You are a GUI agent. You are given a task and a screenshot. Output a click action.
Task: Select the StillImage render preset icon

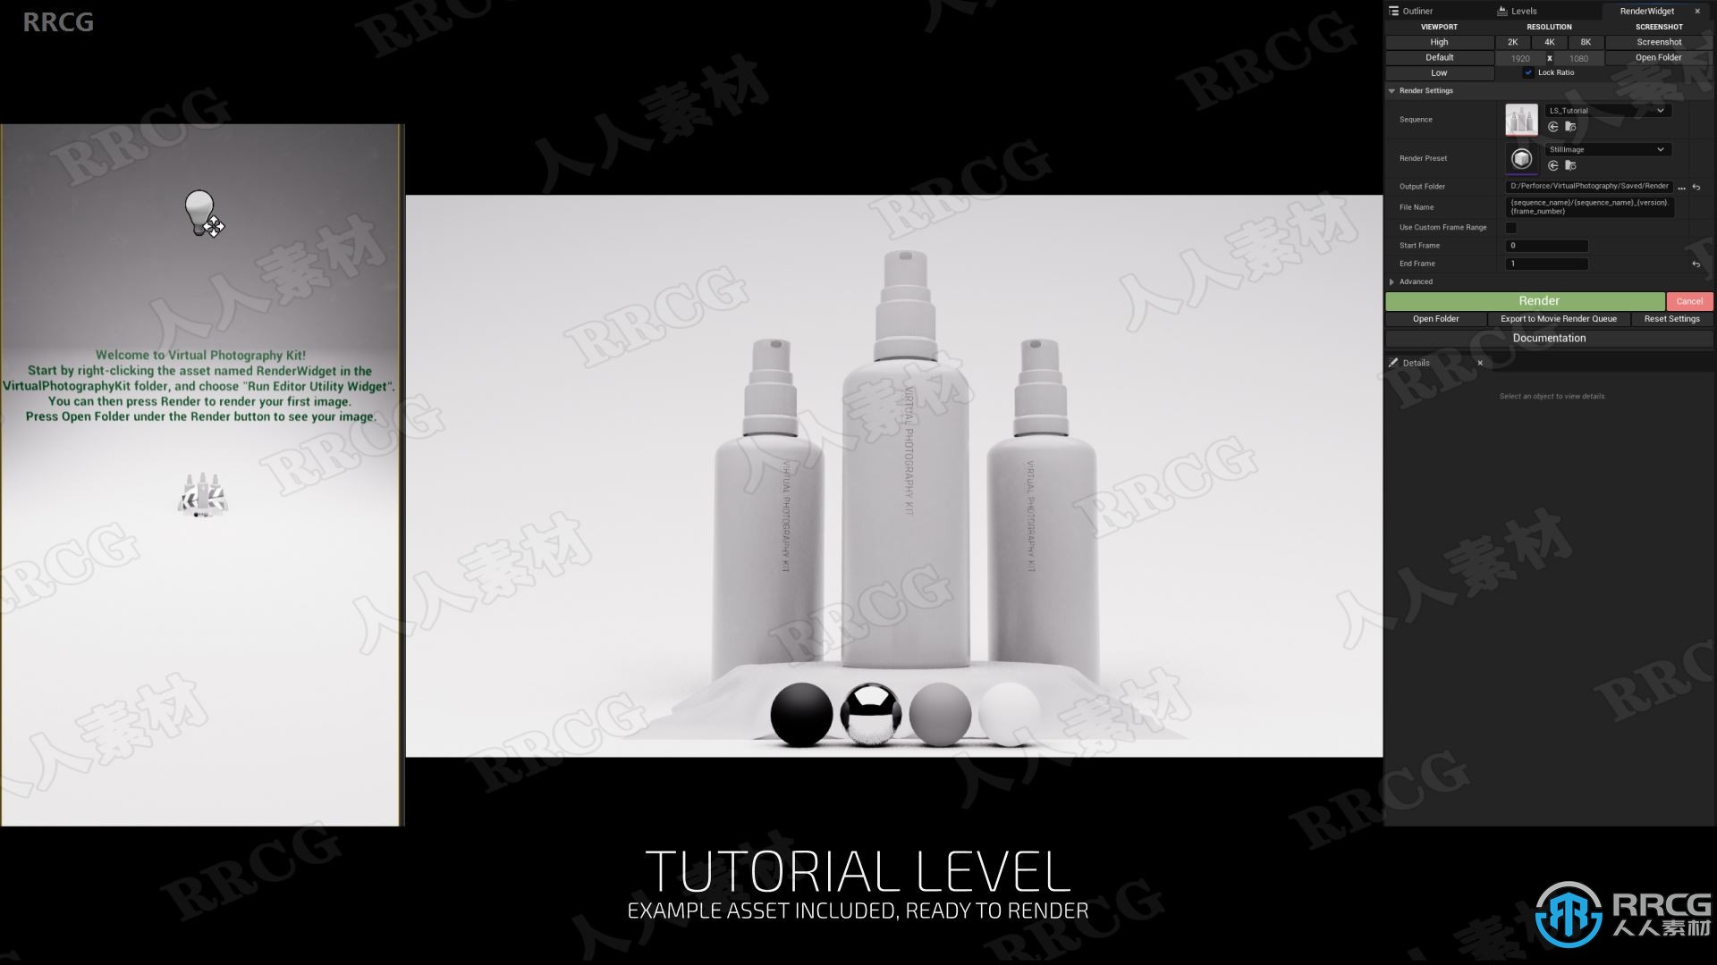pos(1524,158)
